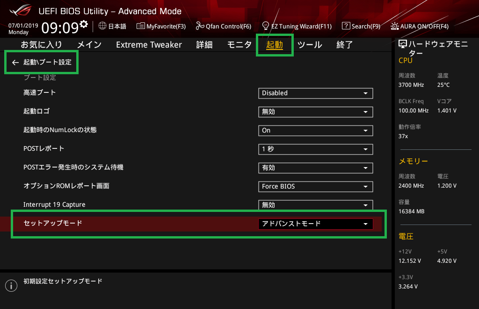Switch to the Extreme Tweaker tab
The width and height of the screenshot is (479, 309).
click(x=149, y=45)
